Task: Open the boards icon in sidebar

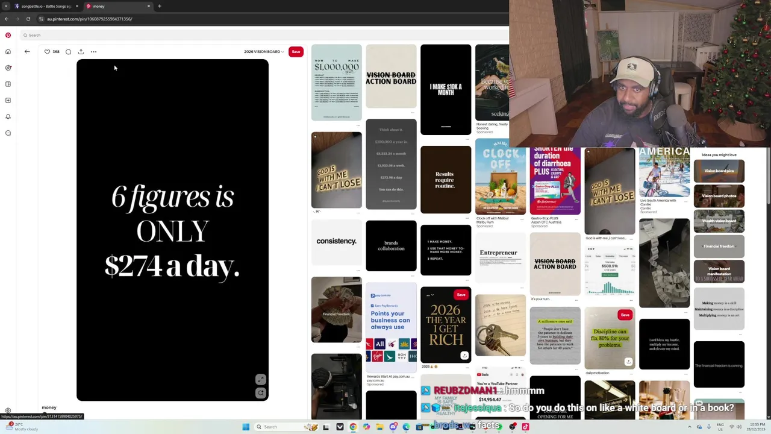Action: click(8, 84)
